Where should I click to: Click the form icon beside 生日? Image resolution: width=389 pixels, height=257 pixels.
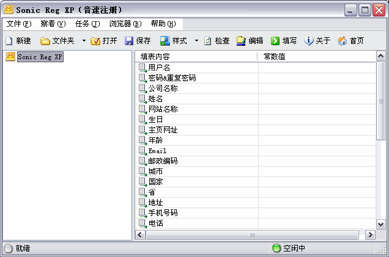click(x=143, y=120)
